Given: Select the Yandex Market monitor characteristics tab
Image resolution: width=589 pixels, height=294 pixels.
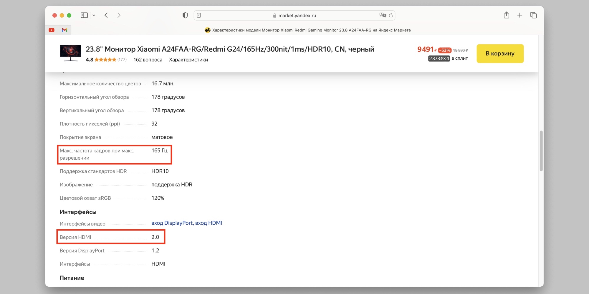Looking at the screenshot, I should tap(307, 30).
